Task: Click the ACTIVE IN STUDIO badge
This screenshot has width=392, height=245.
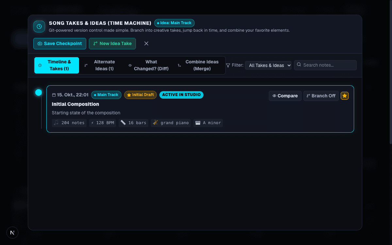Action: [181, 95]
